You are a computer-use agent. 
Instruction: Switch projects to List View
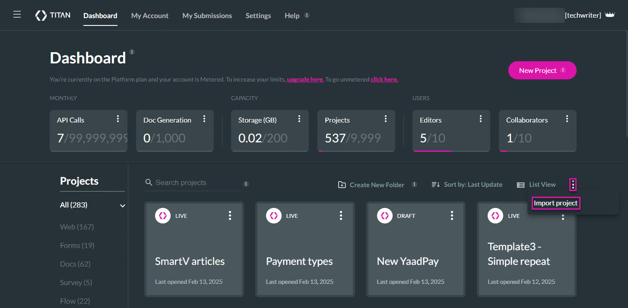pyautogui.click(x=536, y=185)
